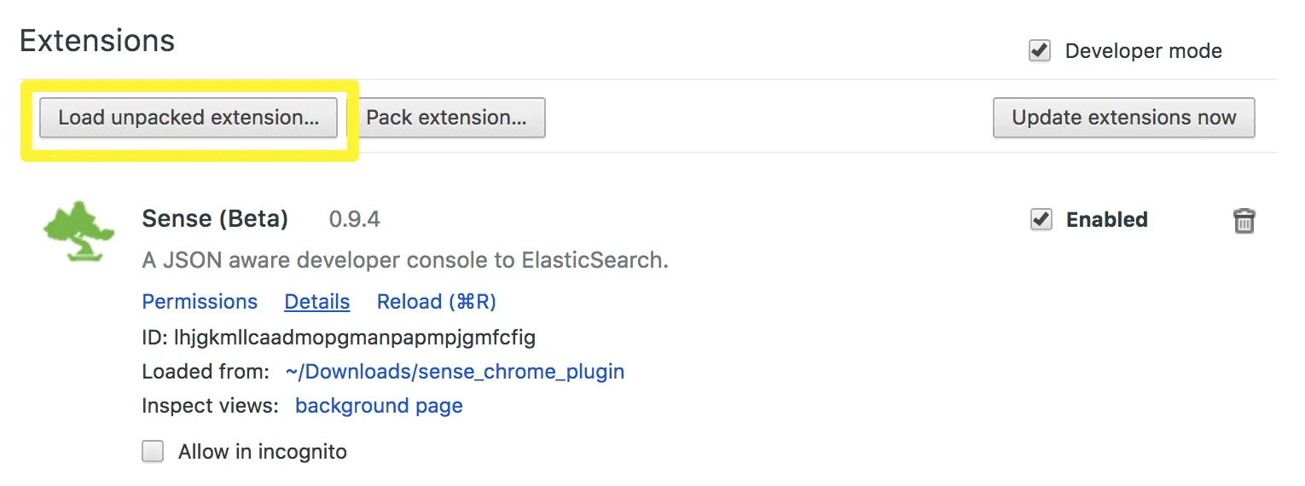
Task: Click the Sense (Beta) extension title
Action: click(215, 219)
